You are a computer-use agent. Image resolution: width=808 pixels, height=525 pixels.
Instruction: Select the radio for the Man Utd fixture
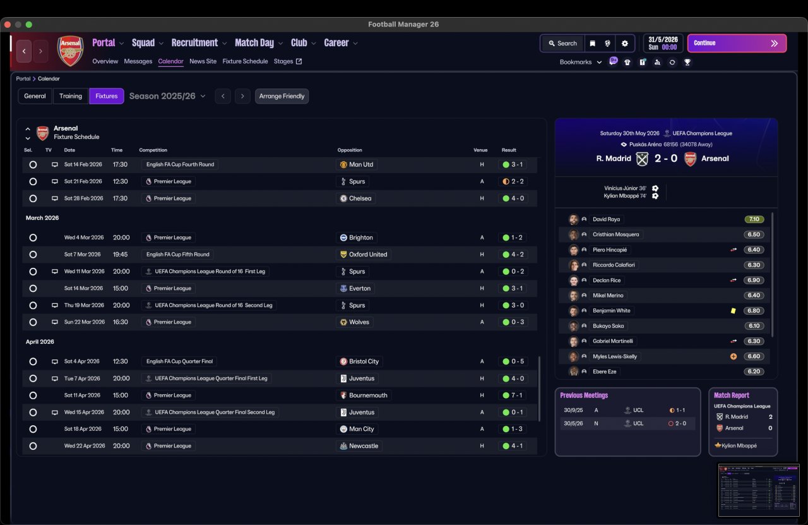[x=33, y=164]
